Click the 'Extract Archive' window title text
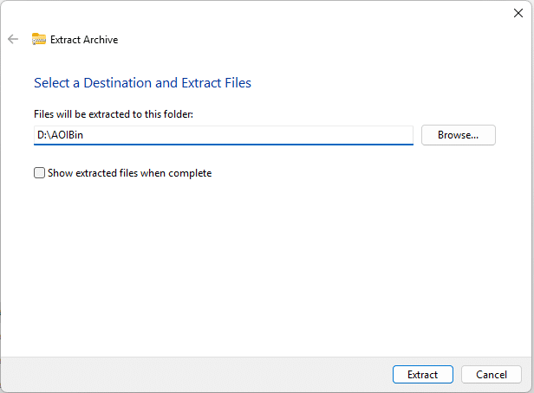Viewport: 534px width, 393px height. coord(84,40)
